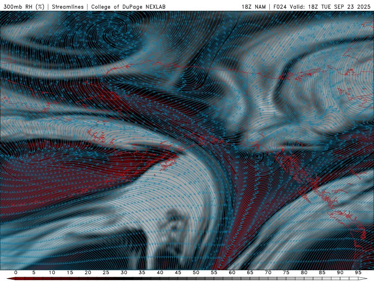Click the dark red low-RH end of color bar
Viewport: 374px width, 281px height.
click(12, 279)
